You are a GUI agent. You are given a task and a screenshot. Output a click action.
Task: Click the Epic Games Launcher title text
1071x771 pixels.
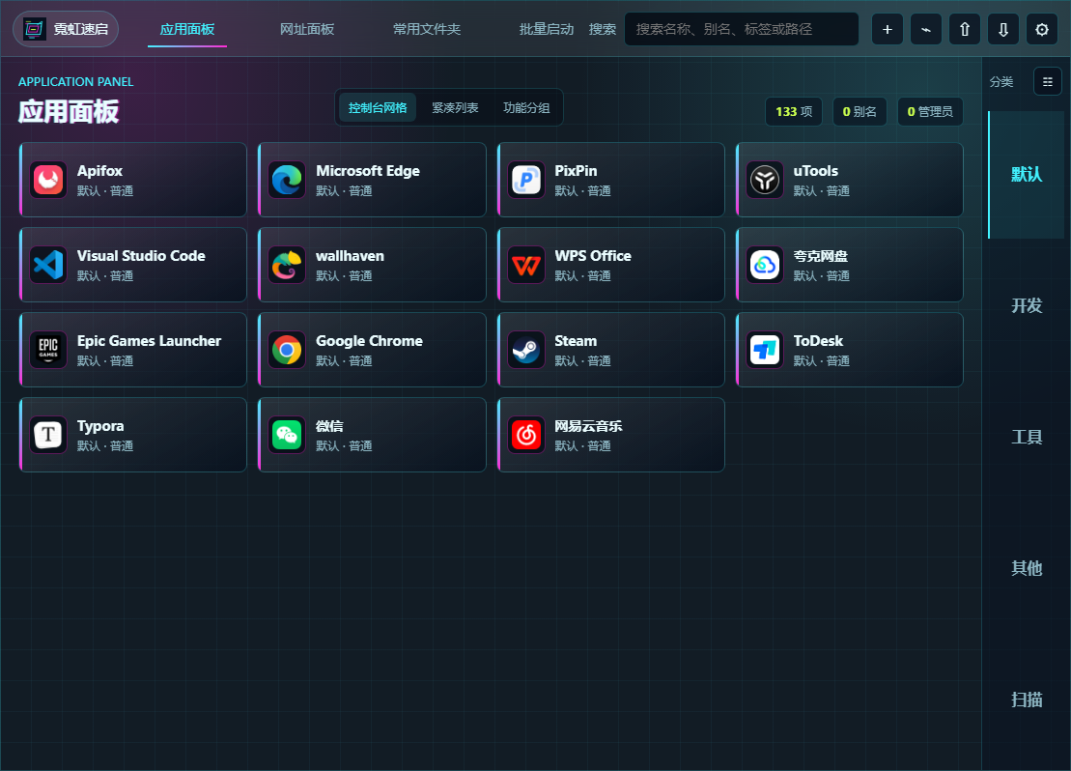(x=149, y=341)
